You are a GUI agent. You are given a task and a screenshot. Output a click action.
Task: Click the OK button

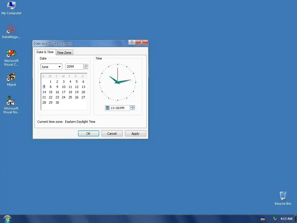(88, 134)
